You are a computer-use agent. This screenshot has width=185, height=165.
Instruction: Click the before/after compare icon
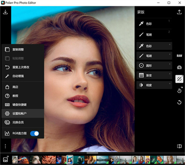click(179, 146)
